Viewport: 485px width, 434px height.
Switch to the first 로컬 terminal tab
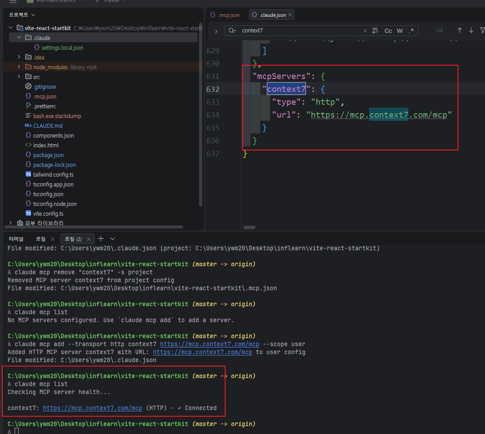point(41,239)
